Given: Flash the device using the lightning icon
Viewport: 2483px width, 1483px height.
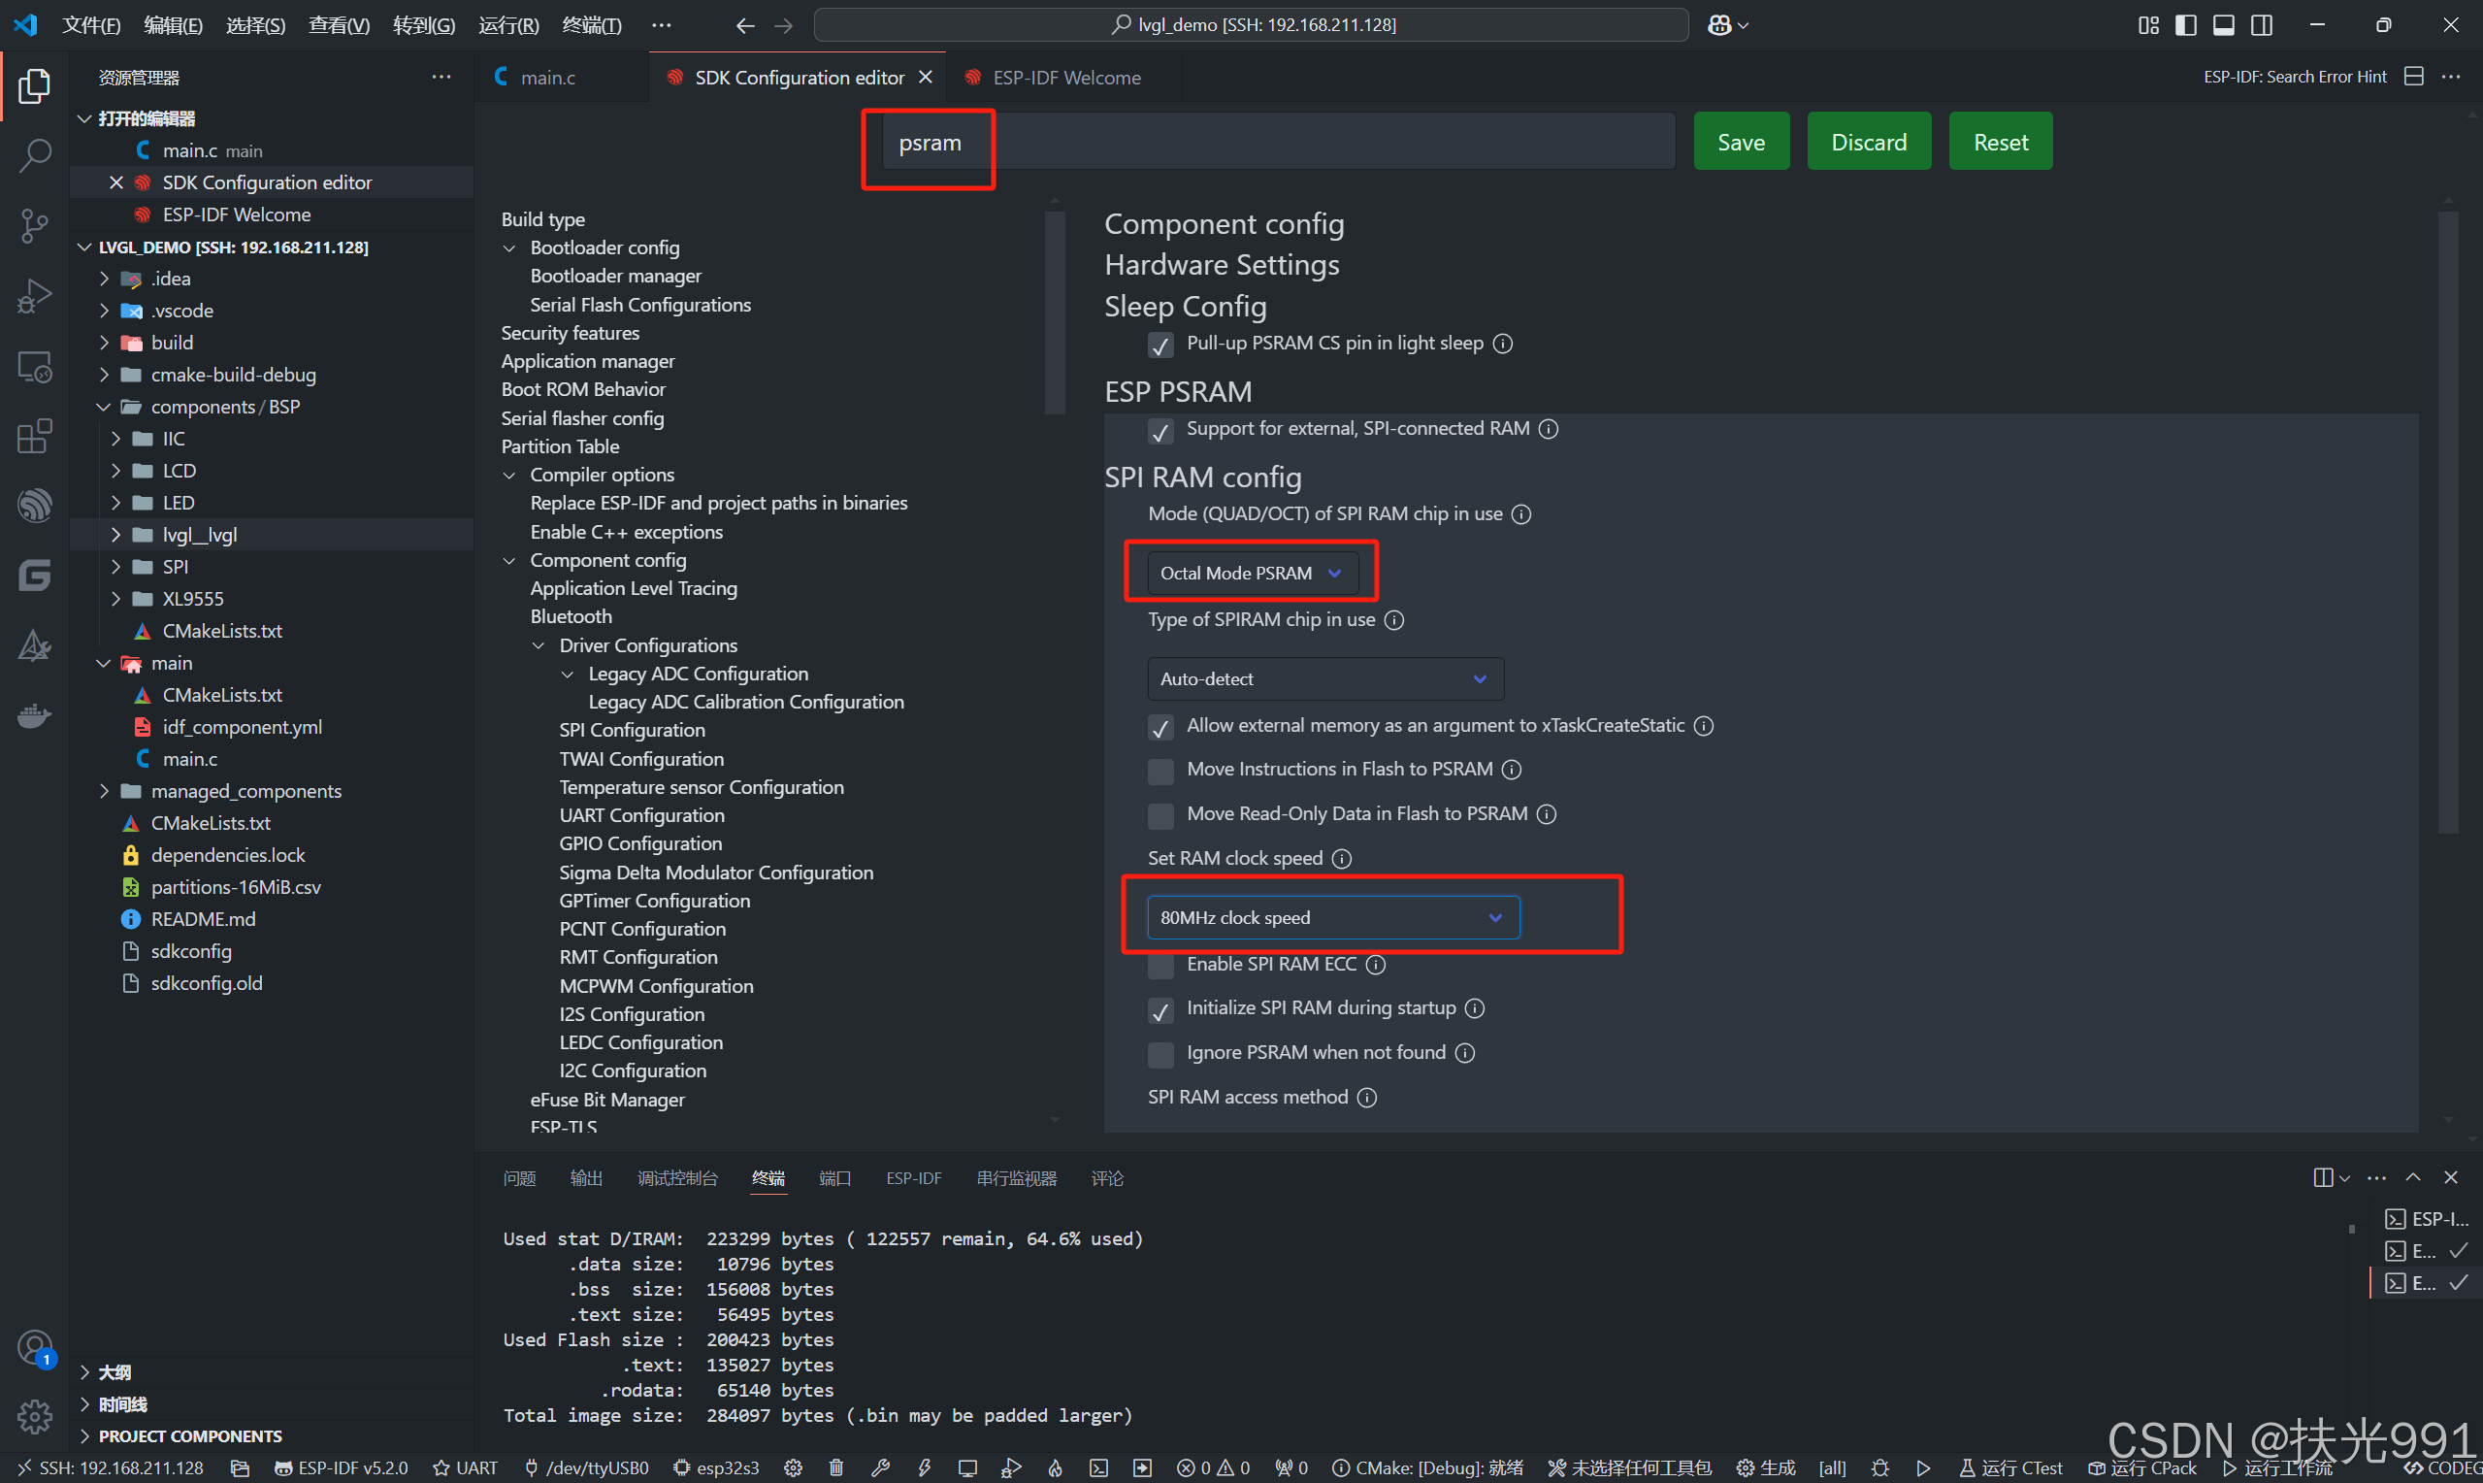Looking at the screenshot, I should pos(924,1467).
